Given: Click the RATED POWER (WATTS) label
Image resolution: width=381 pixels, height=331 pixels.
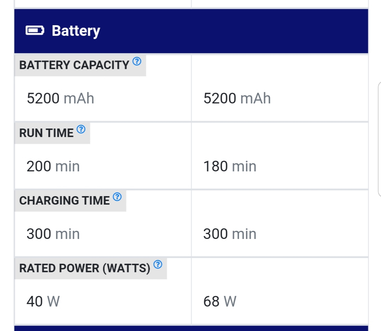Looking at the screenshot, I should [85, 268].
